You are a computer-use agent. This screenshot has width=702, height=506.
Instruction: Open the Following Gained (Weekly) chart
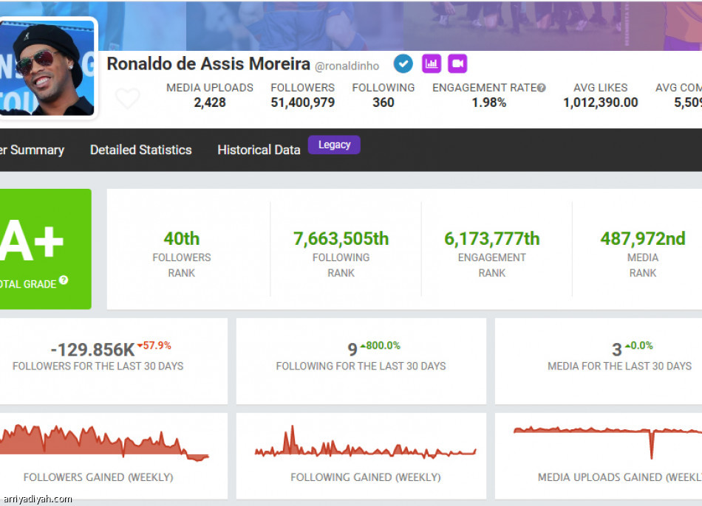[365, 451]
